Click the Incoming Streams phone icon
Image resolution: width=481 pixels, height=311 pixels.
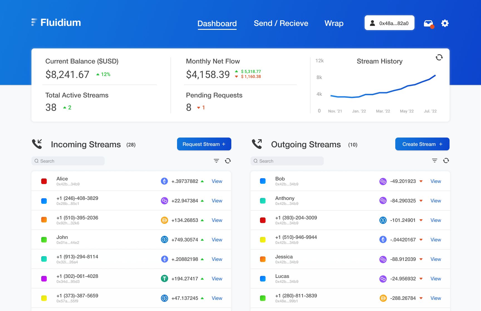[37, 144]
